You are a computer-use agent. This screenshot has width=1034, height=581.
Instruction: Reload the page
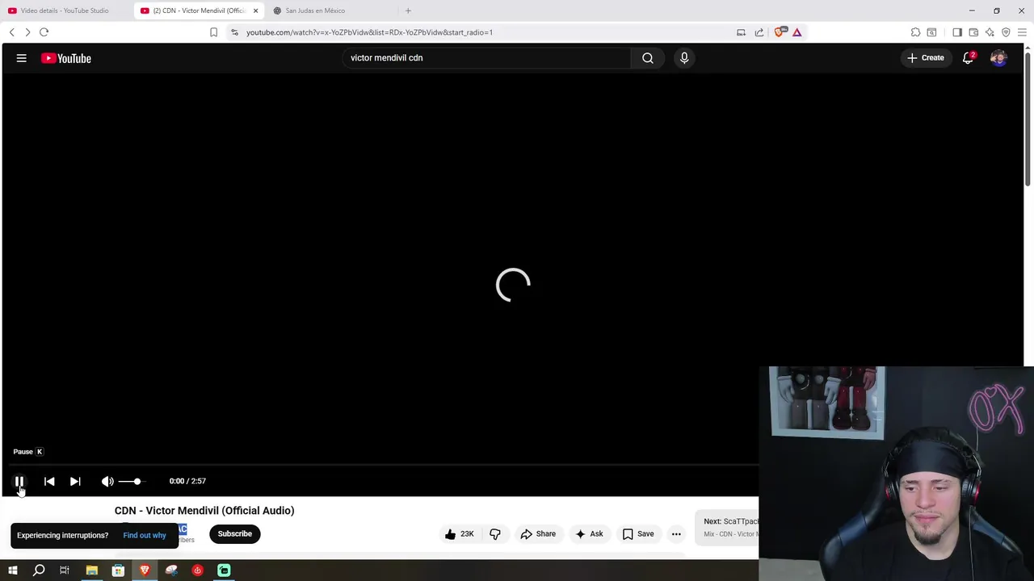[44, 32]
